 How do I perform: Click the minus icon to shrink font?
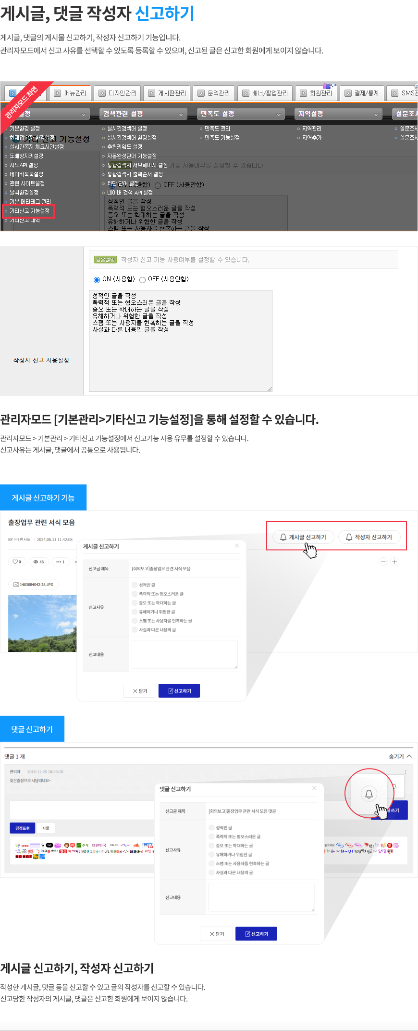pos(383,561)
